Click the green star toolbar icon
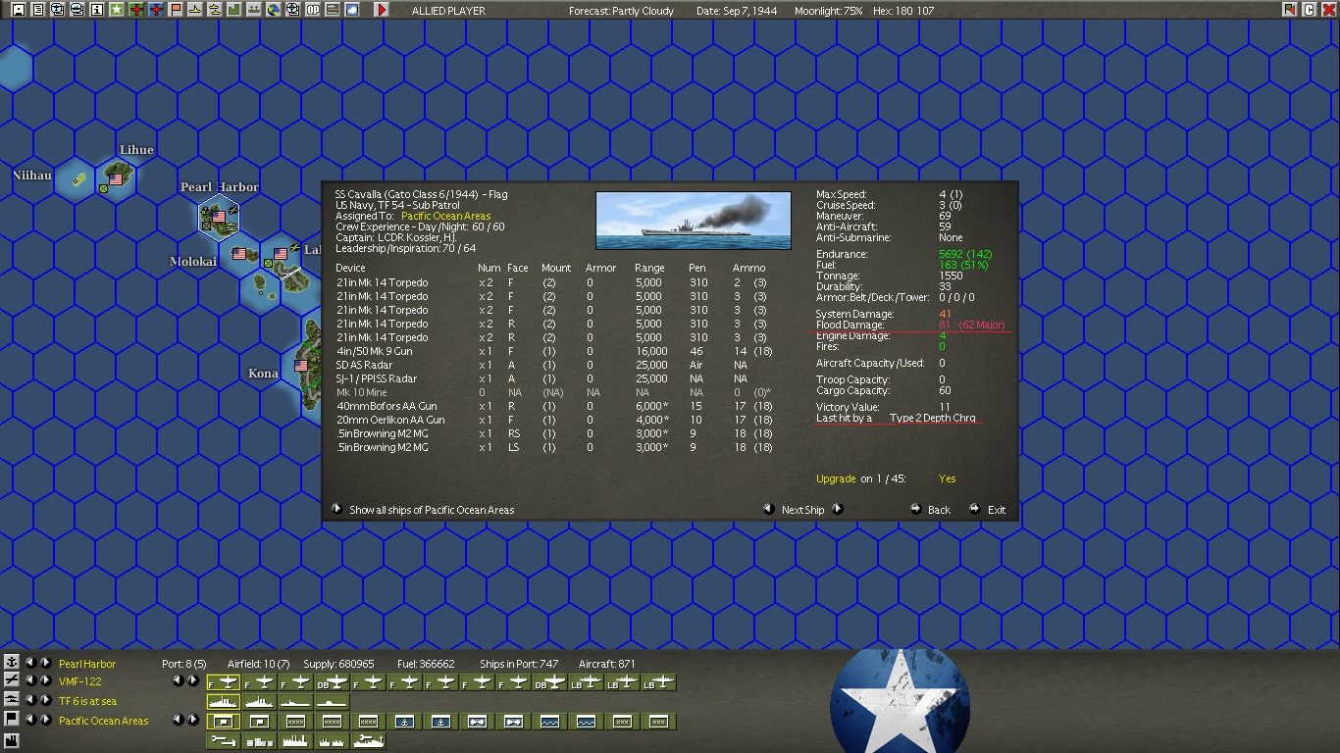The height and width of the screenshot is (753, 1340). pyautogui.click(x=116, y=10)
